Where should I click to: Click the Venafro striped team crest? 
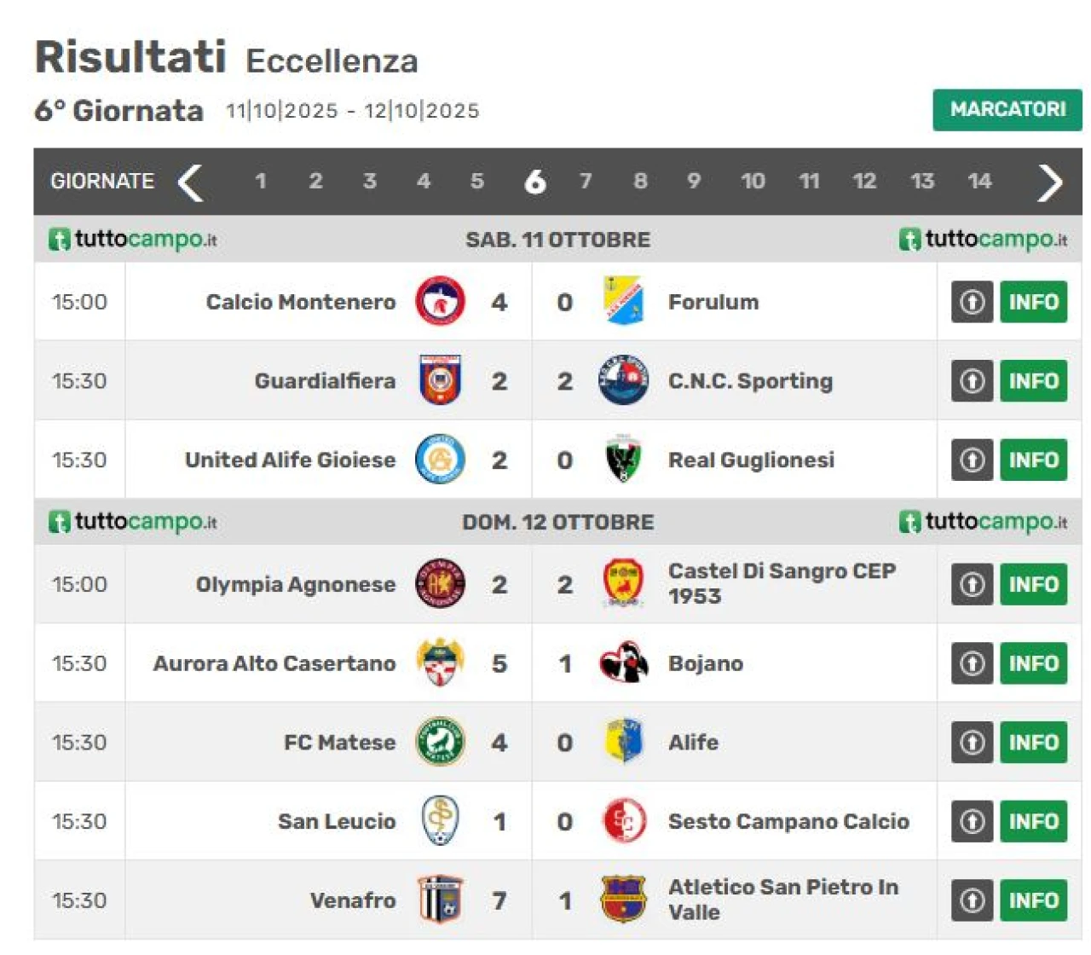440,900
